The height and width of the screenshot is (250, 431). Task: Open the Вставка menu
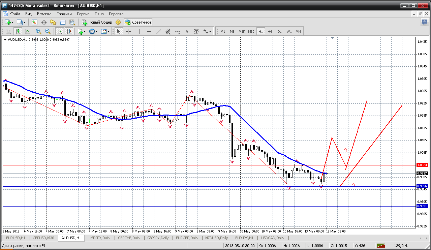(44, 14)
